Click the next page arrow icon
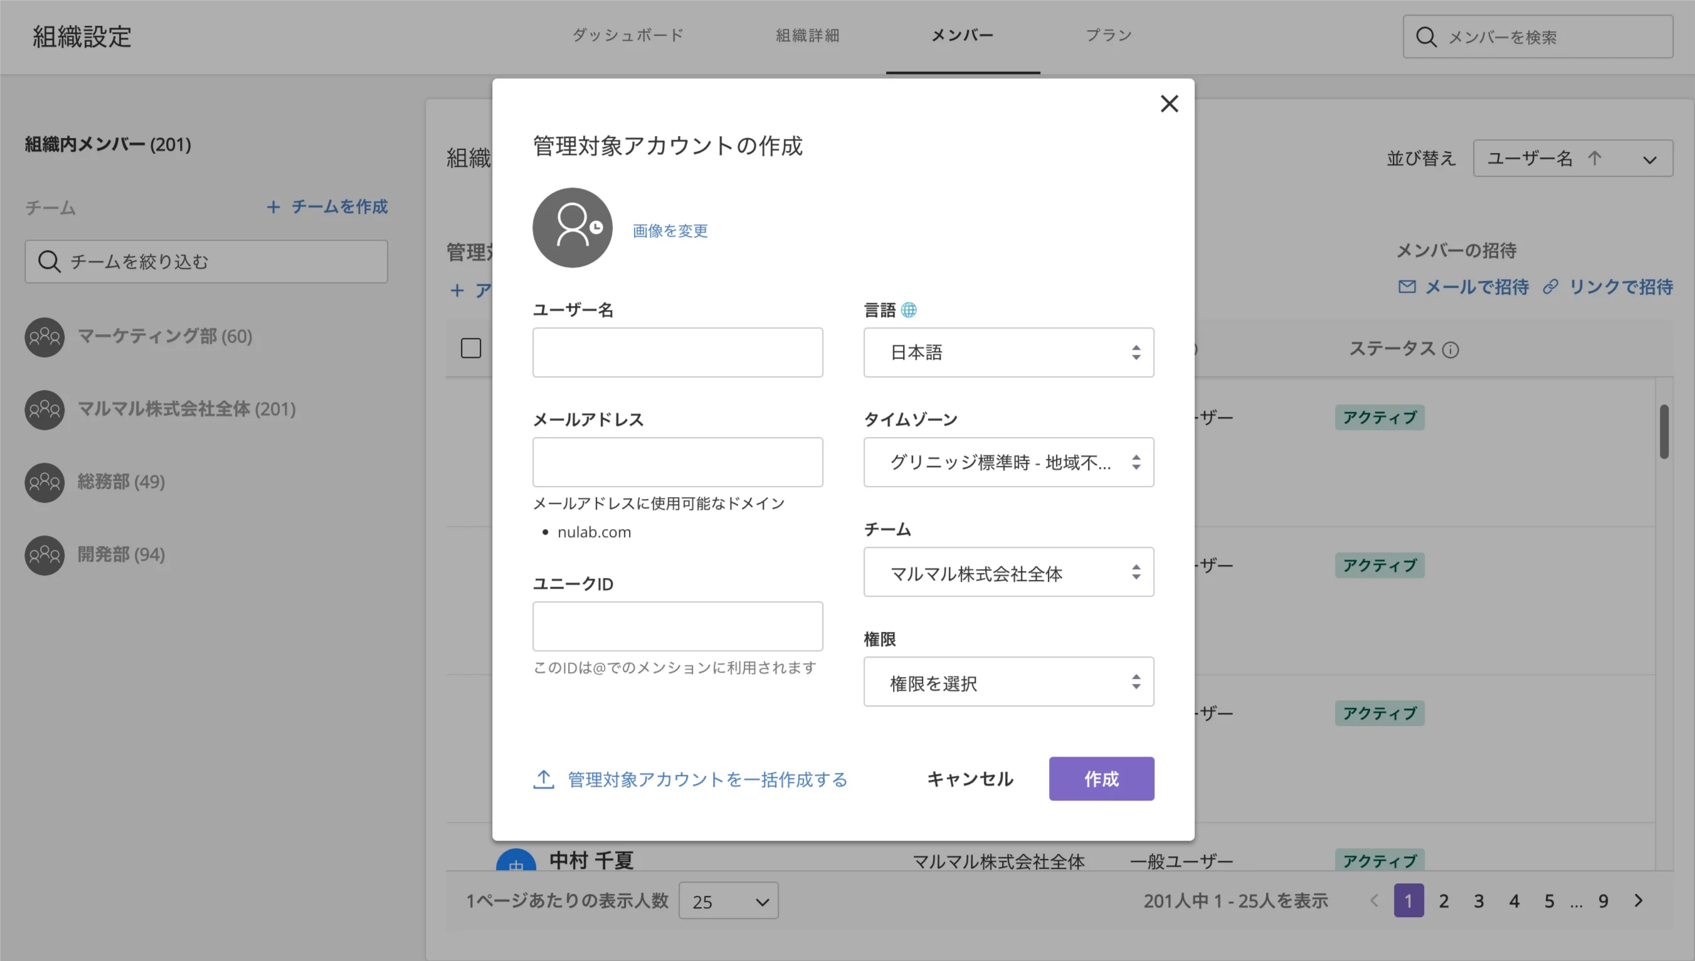Viewport: 1695px width, 961px height. [1638, 901]
